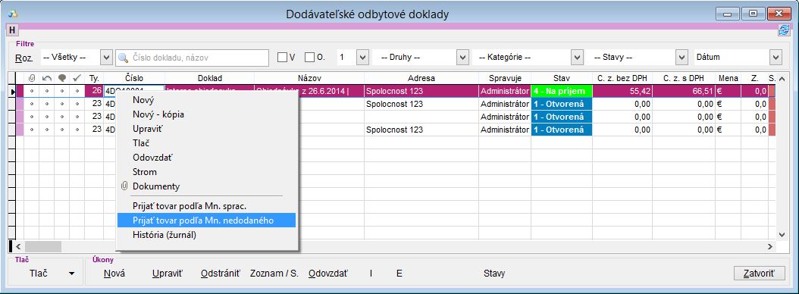Image resolution: width=799 pixels, height=294 pixels.
Task: Click the green 4 - Na príjem status cell
Action: coord(561,91)
